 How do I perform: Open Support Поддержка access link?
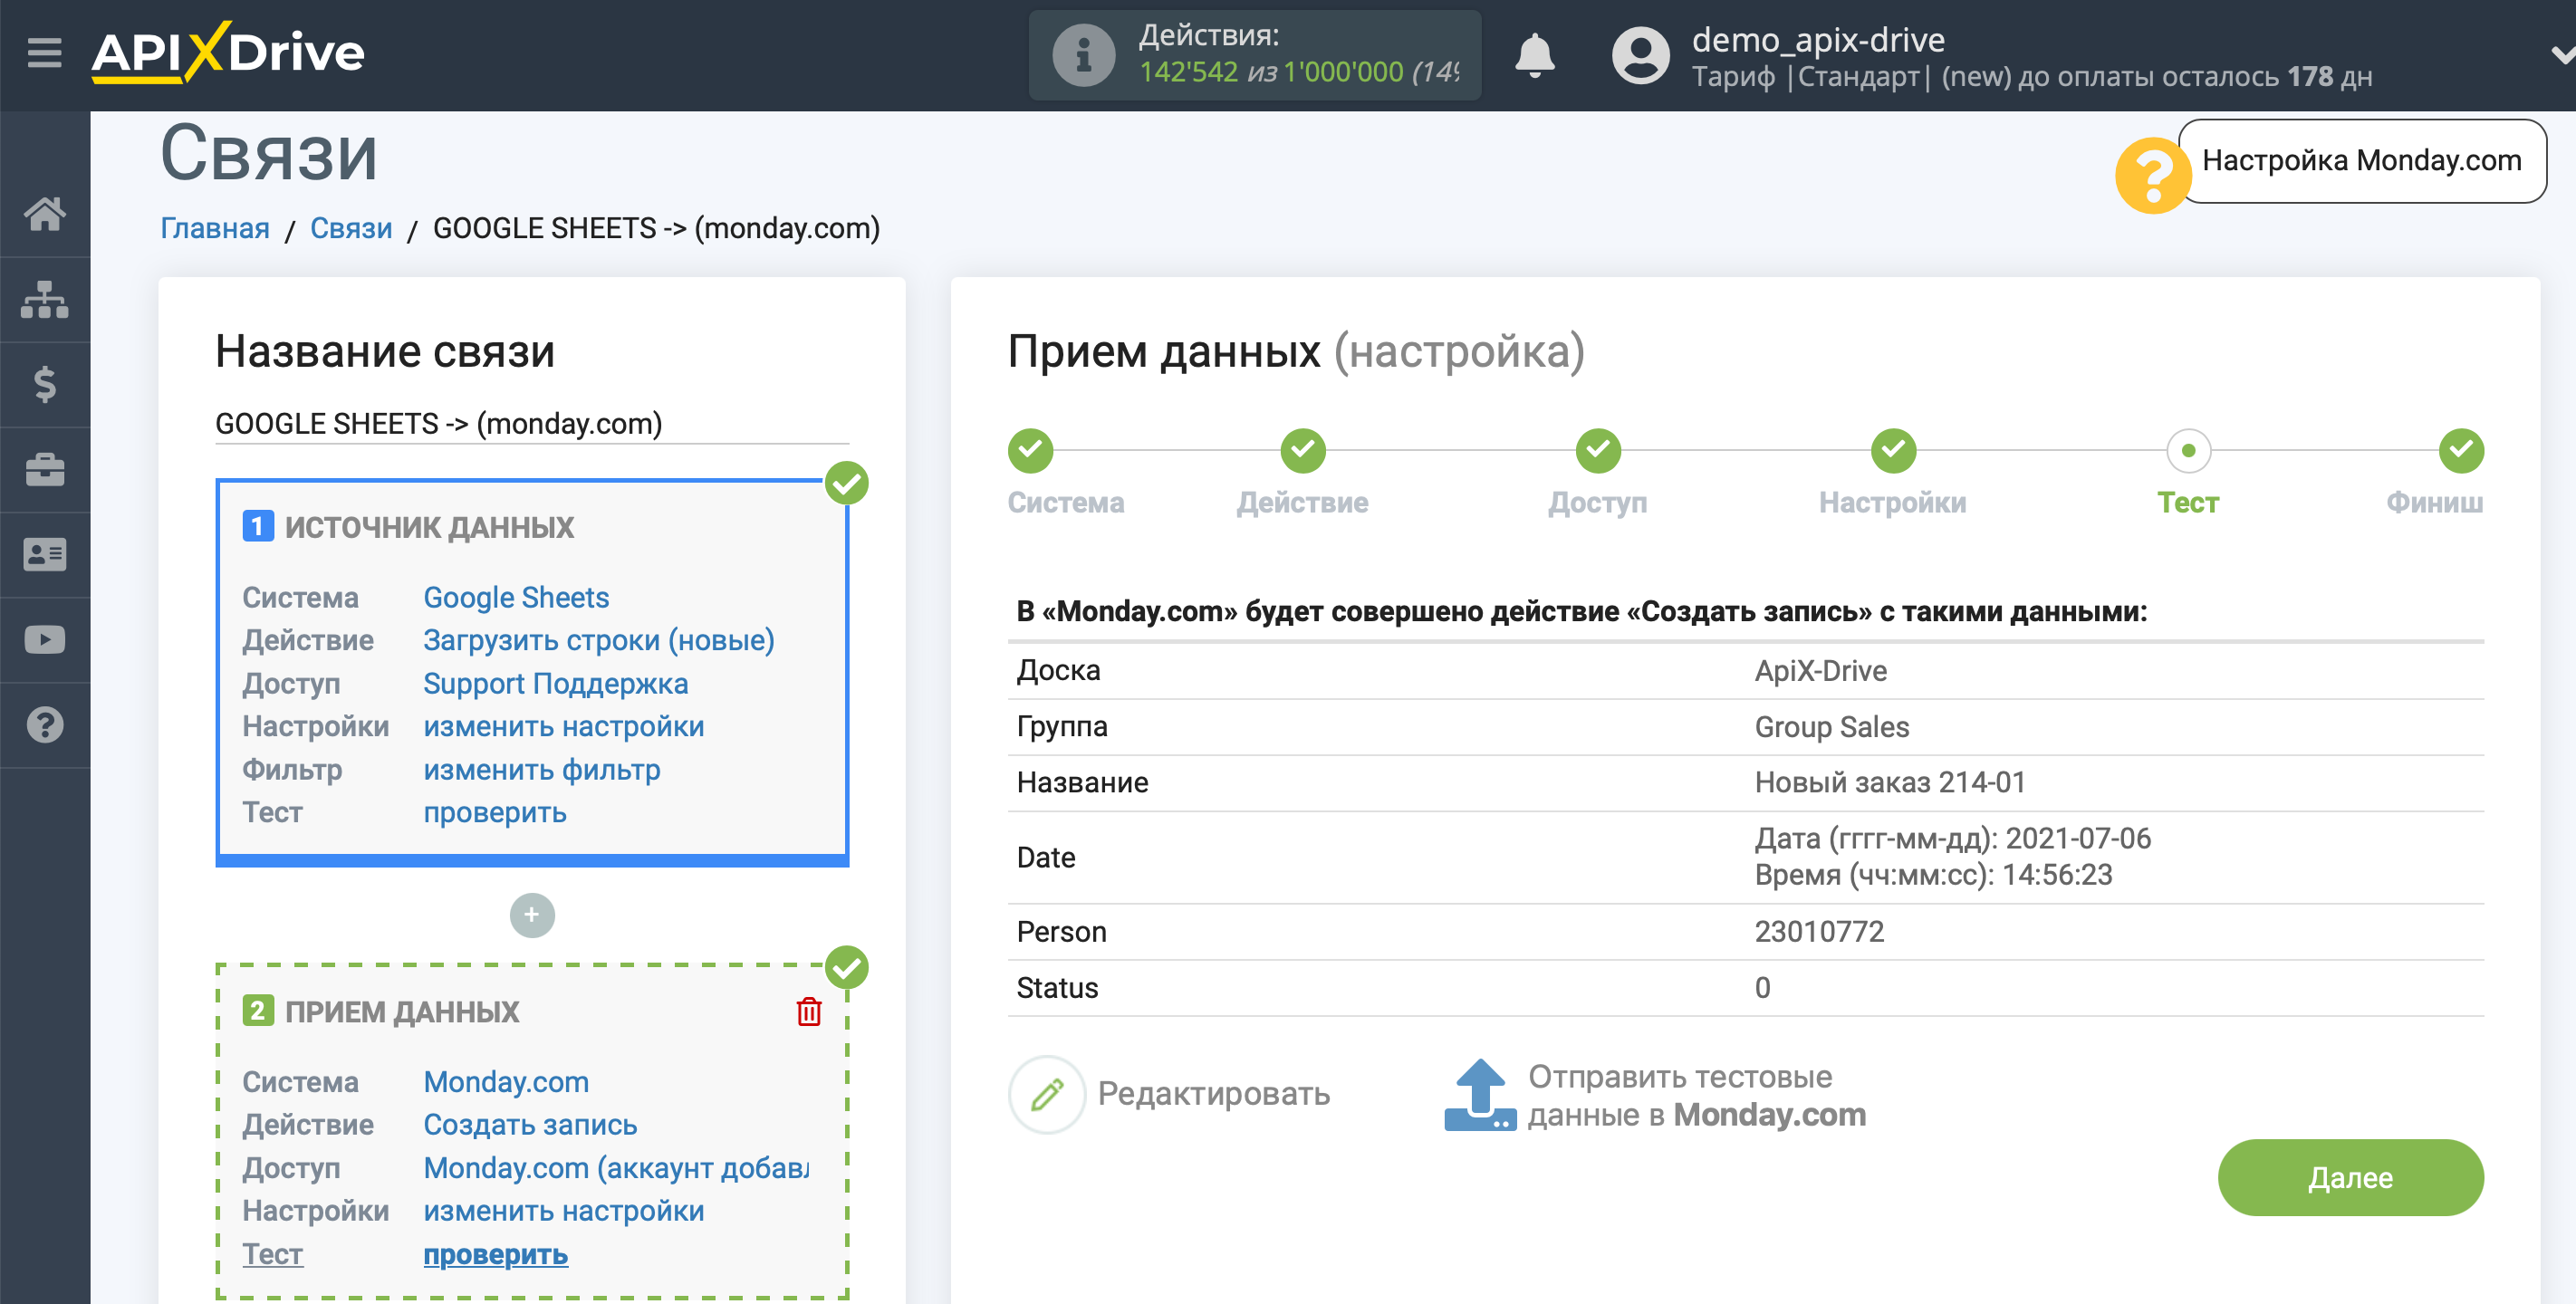click(556, 683)
